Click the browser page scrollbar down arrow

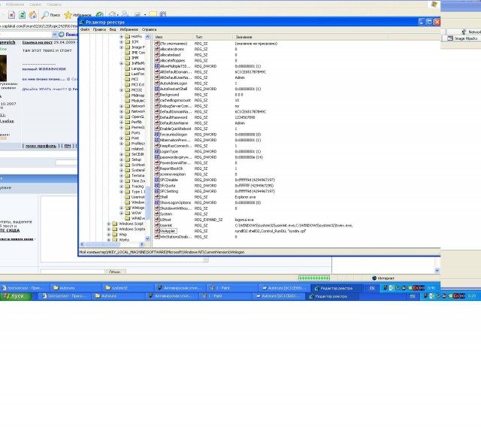point(437,271)
